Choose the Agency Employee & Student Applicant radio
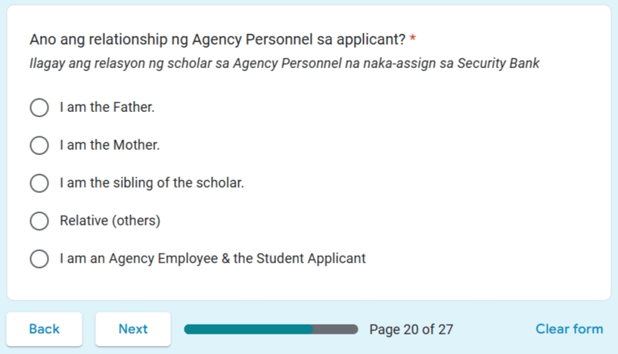The image size is (618, 354). (39, 259)
